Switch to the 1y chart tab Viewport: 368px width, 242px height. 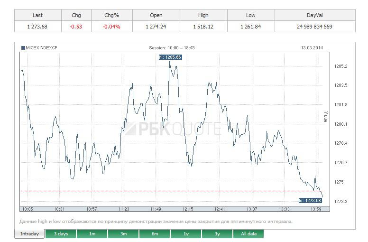[186, 234]
